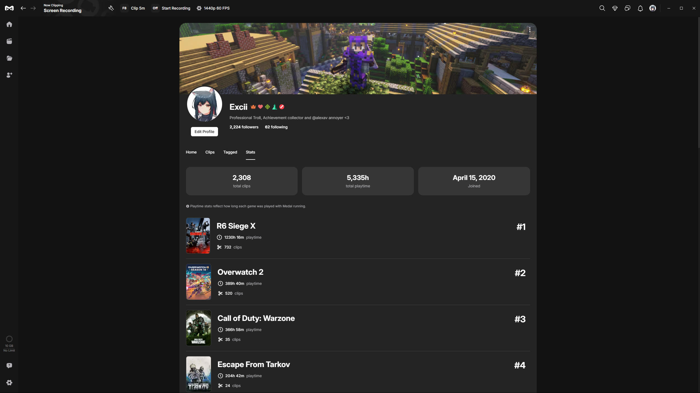700x393 pixels.
Task: Open the user avatar menu in the top bar
Action: pos(653,8)
